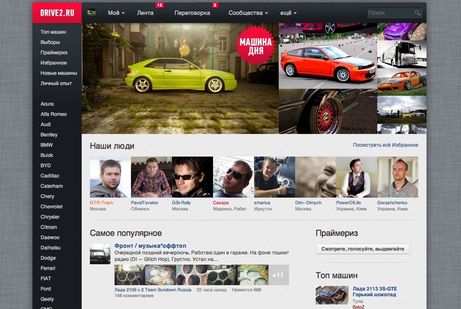The height and width of the screenshot is (309, 461).
Task: Select Ferrari brand in sidebar
Action: click(48, 268)
